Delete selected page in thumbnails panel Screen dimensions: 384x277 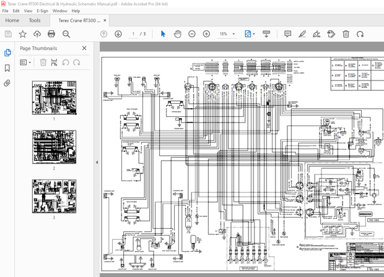pos(43,62)
